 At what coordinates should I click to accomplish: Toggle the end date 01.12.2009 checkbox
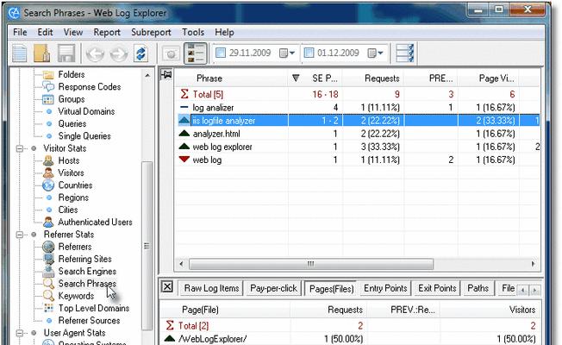pyautogui.click(x=309, y=53)
